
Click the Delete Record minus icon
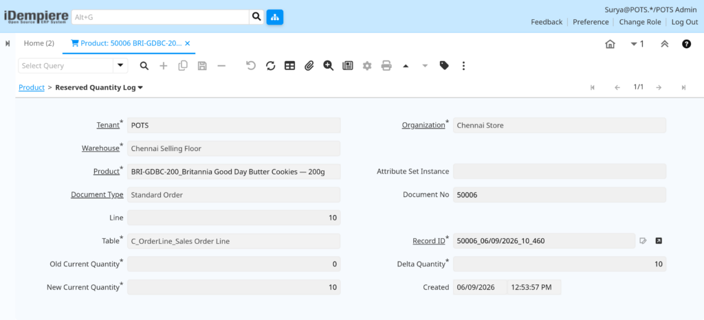click(221, 66)
